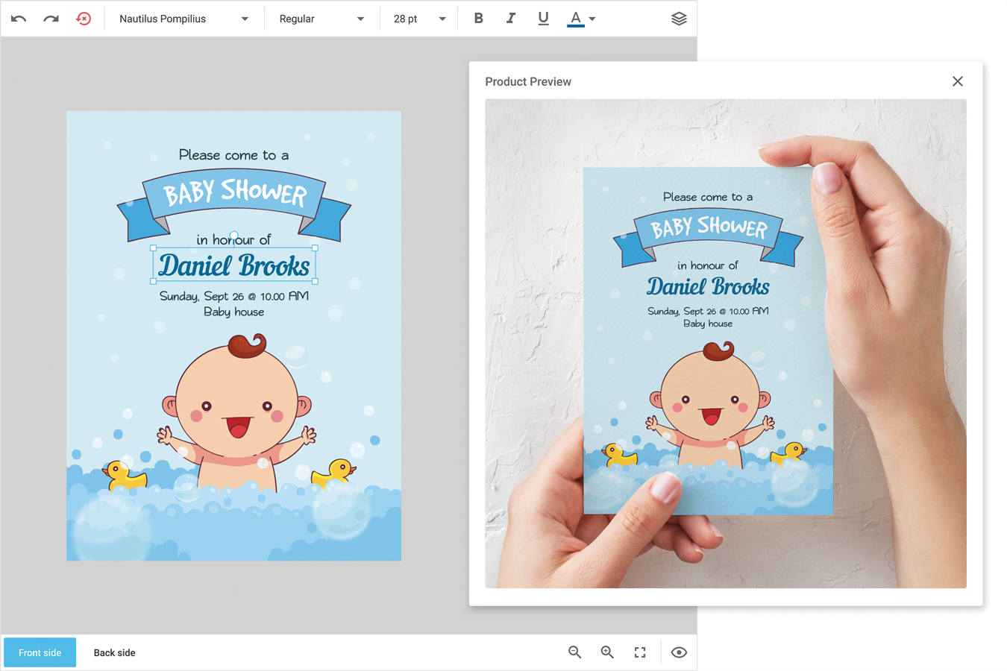Click the rotation handle above the selected text
This screenshot has width=1007, height=671.
coord(234,236)
